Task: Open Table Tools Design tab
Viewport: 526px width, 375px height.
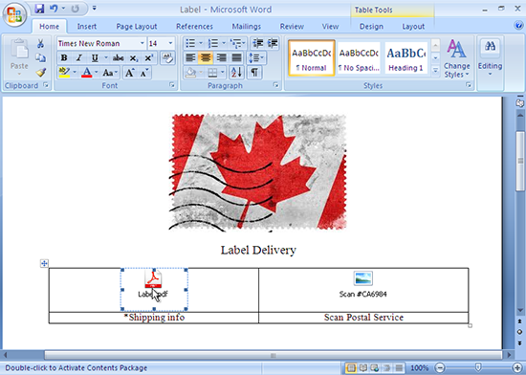Action: coord(371,26)
